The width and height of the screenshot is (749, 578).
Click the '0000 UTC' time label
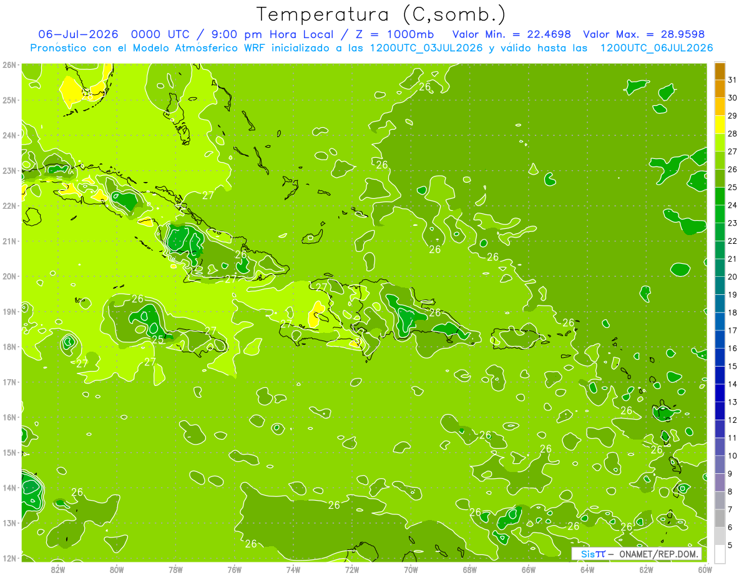161,34
